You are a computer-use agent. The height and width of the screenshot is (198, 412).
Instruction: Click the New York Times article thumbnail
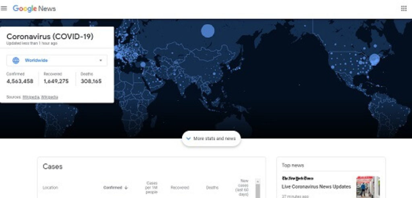(368, 187)
